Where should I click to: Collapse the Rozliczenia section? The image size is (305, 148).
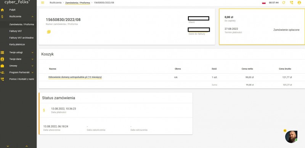32,16
